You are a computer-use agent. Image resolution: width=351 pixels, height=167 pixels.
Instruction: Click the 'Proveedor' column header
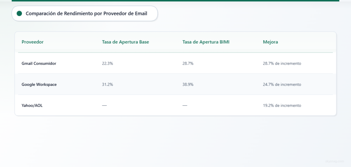33,42
